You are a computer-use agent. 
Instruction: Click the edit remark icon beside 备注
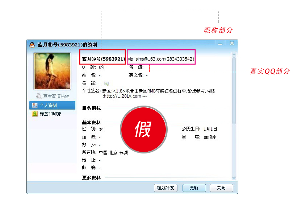coord(106,83)
